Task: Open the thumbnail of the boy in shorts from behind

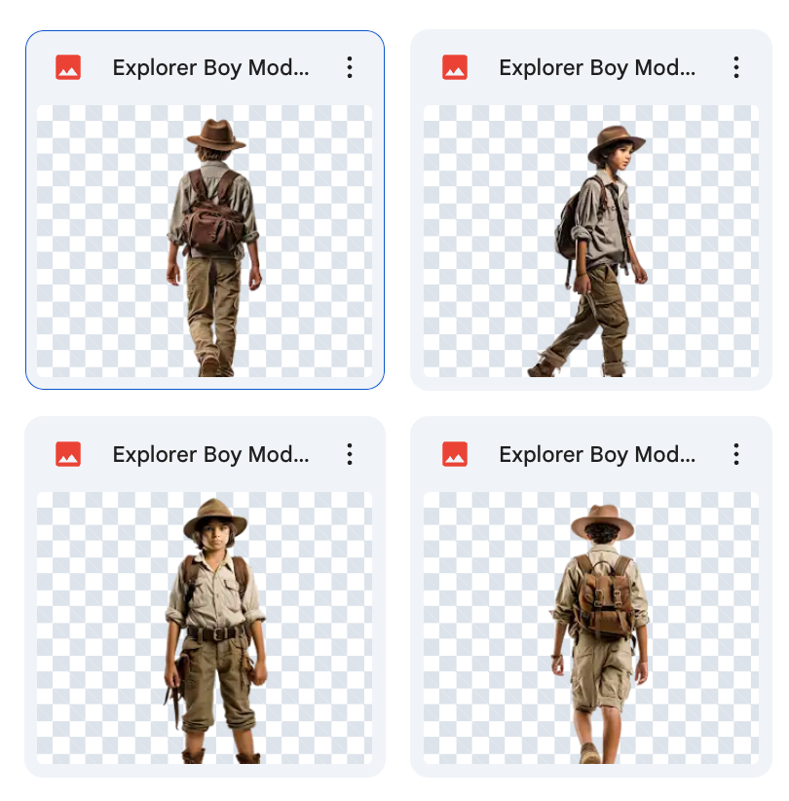Action: tap(591, 628)
